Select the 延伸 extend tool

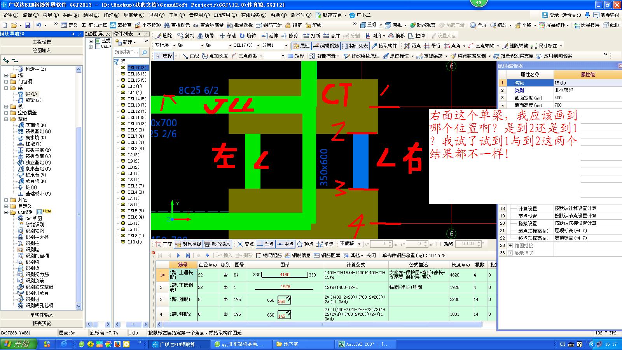270,35
